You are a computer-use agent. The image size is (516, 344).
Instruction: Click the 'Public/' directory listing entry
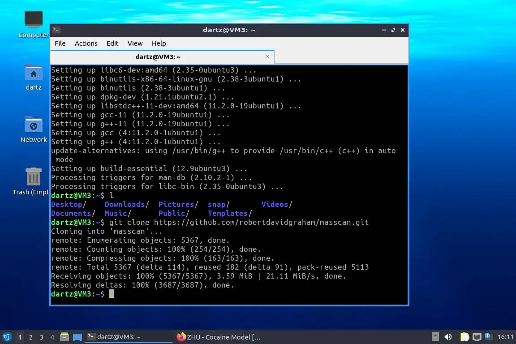(174, 213)
